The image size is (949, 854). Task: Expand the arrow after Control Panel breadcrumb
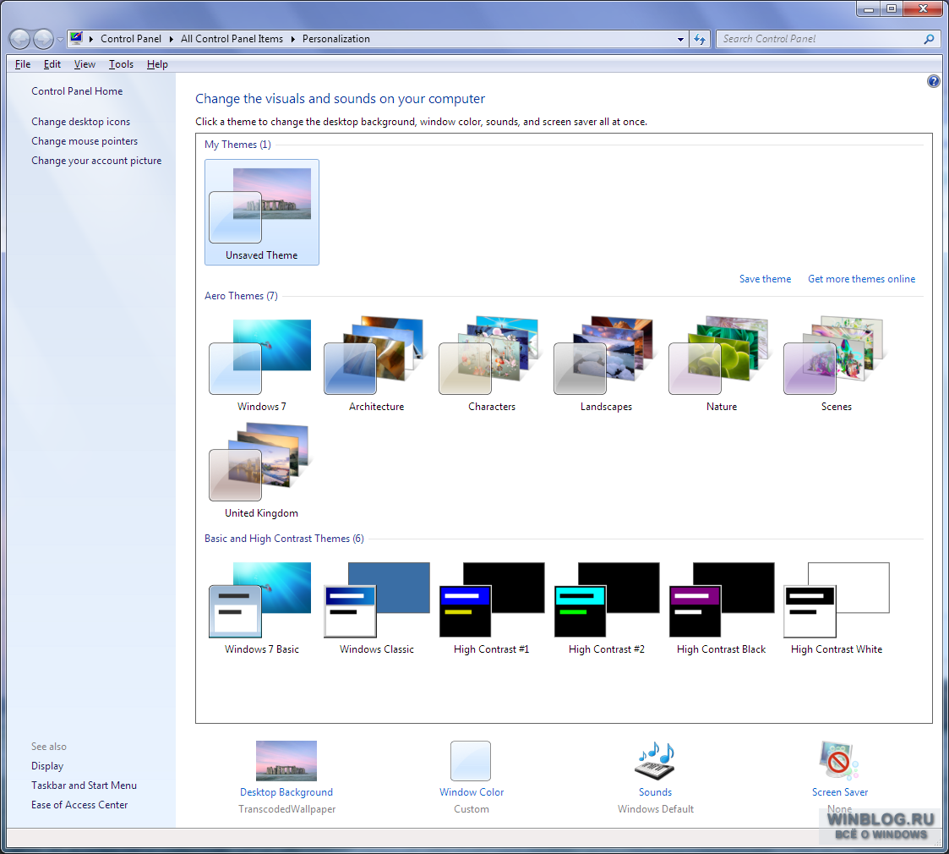(172, 39)
